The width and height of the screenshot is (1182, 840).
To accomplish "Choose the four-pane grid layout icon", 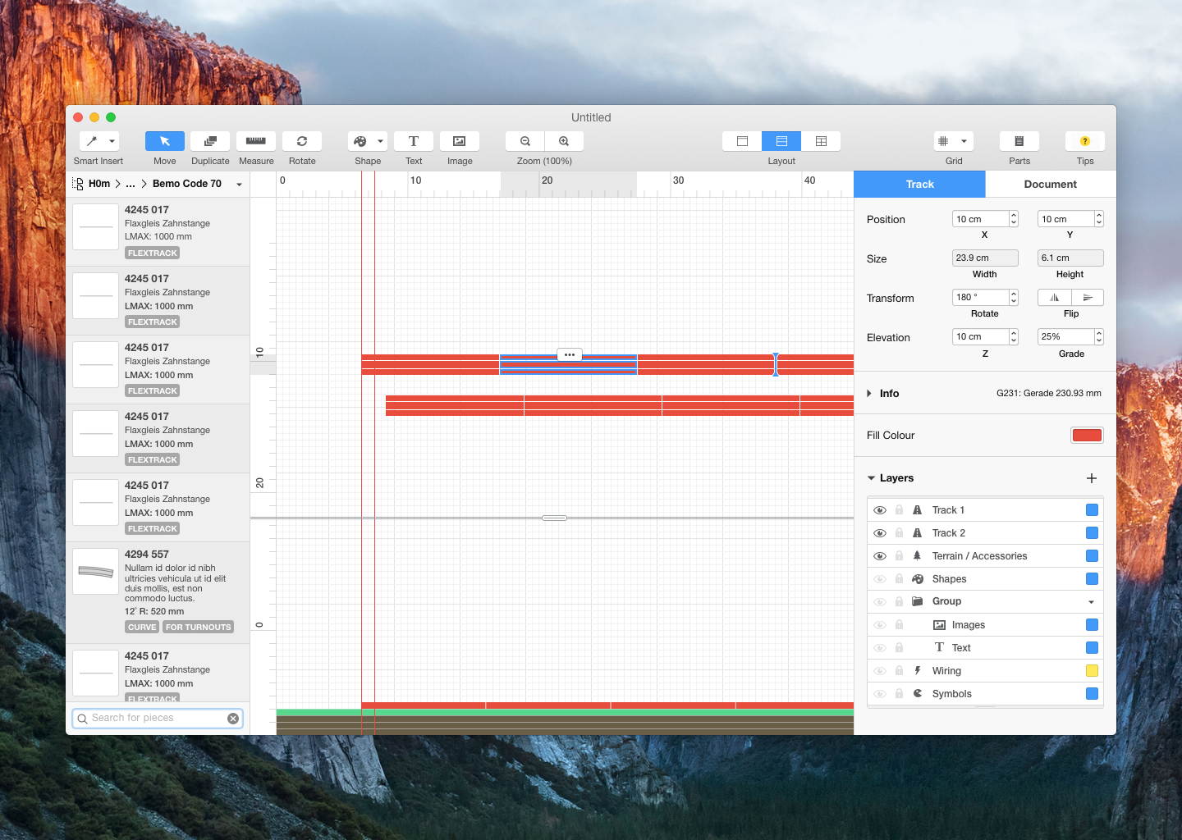I will point(821,141).
